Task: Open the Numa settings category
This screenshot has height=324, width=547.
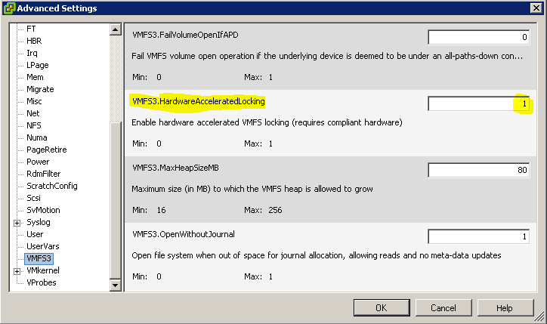Action: click(36, 137)
